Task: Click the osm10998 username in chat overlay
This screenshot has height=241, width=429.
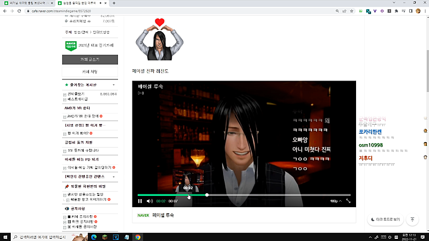Action: [371, 145]
